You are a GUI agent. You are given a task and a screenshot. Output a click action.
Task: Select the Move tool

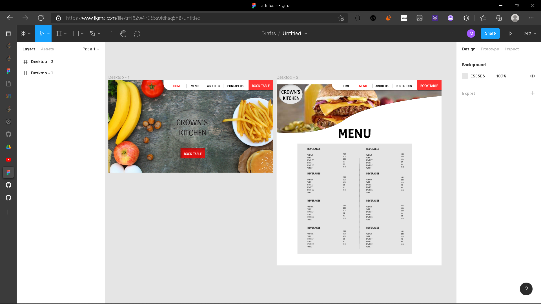(42, 33)
